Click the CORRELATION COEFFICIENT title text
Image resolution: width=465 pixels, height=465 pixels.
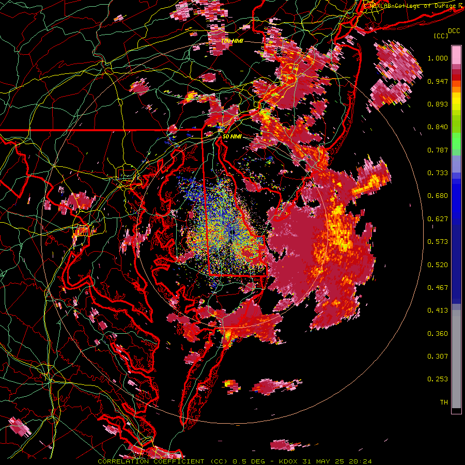click(x=151, y=461)
